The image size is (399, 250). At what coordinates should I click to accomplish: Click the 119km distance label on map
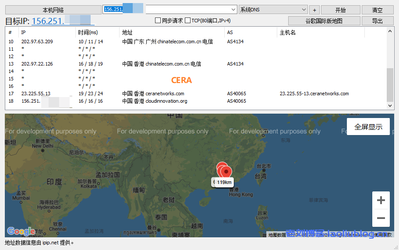[x=225, y=182]
